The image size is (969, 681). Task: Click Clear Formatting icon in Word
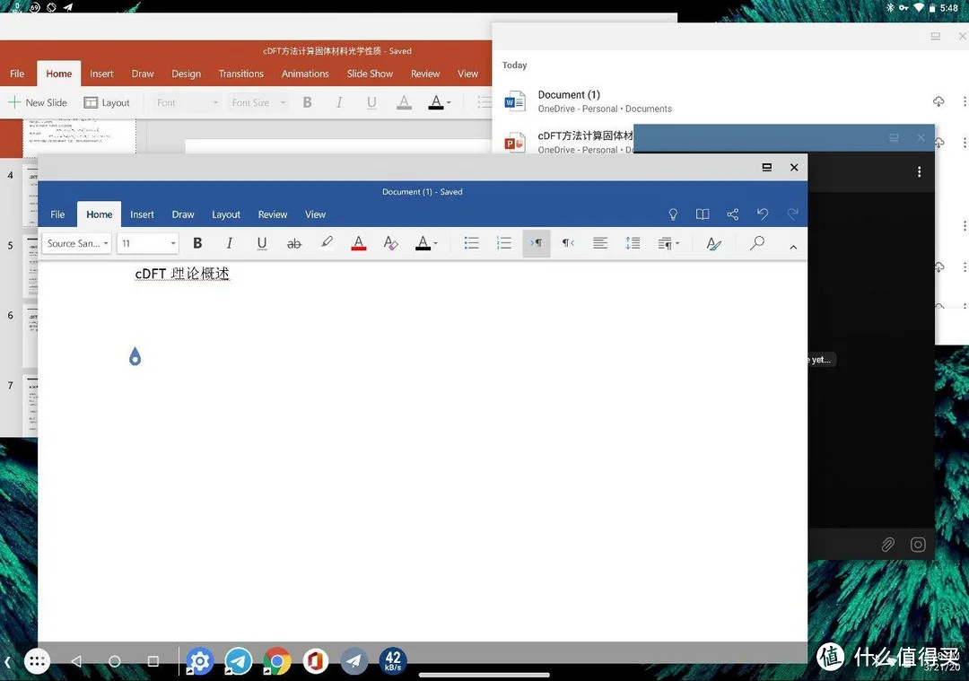click(x=390, y=243)
